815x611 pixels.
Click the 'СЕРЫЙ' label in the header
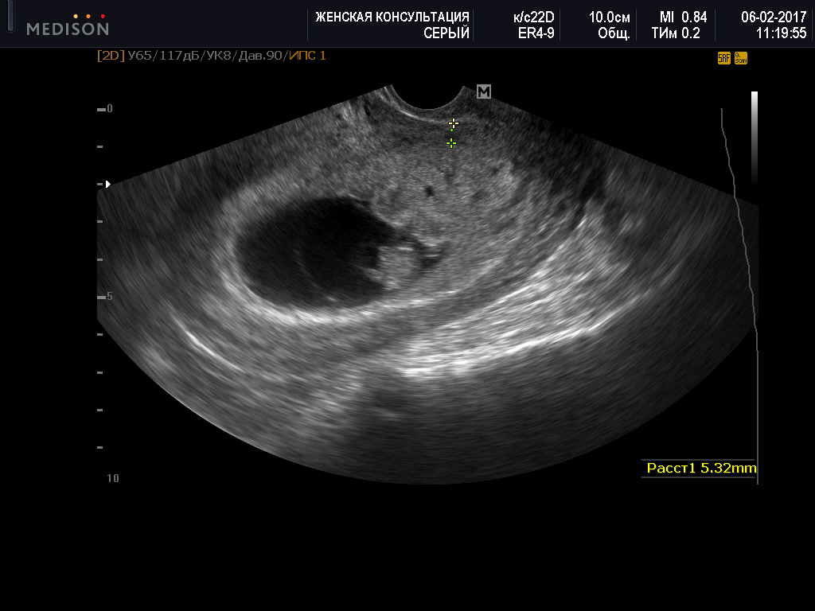(446, 33)
